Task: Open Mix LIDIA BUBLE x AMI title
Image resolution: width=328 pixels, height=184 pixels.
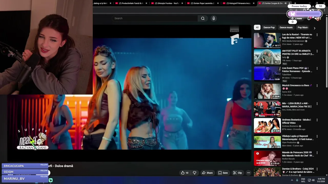Action: [297, 105]
